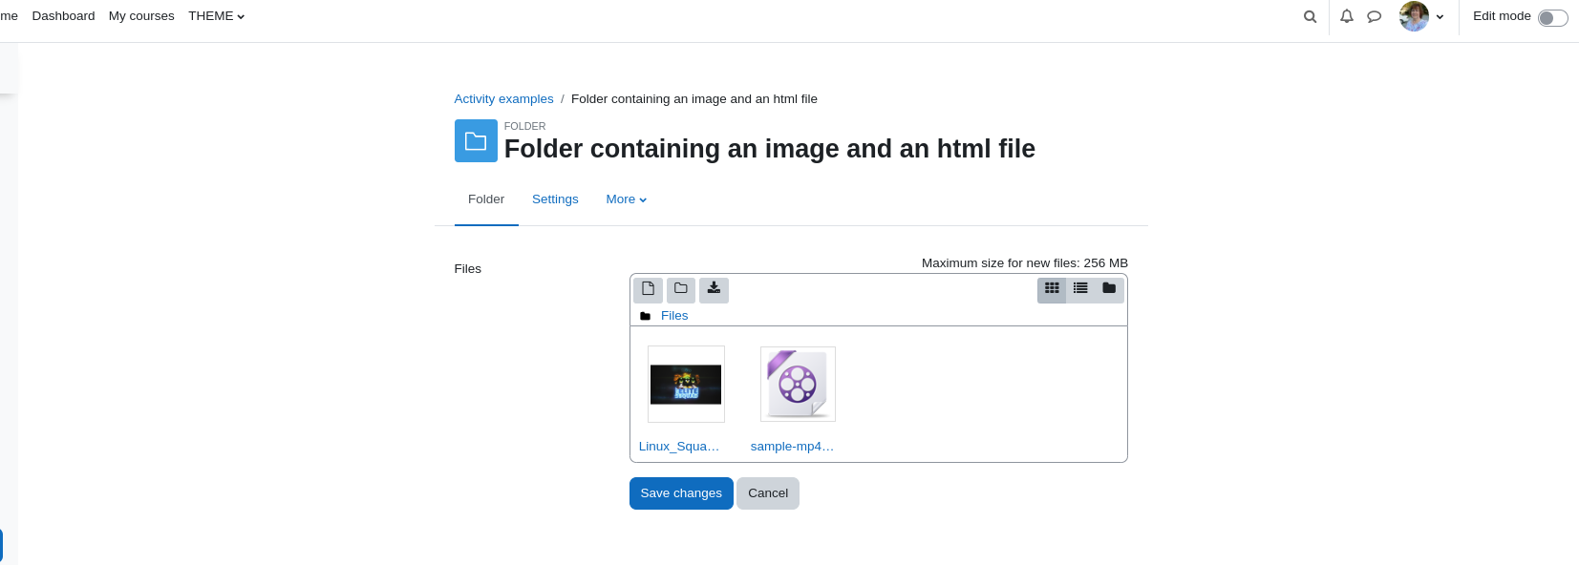Screen dimensions: 1579x565
Task: Click the Add file icon
Action: tap(648, 289)
